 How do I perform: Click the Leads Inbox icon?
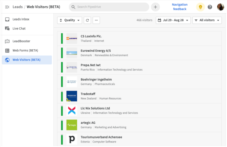click(7, 19)
